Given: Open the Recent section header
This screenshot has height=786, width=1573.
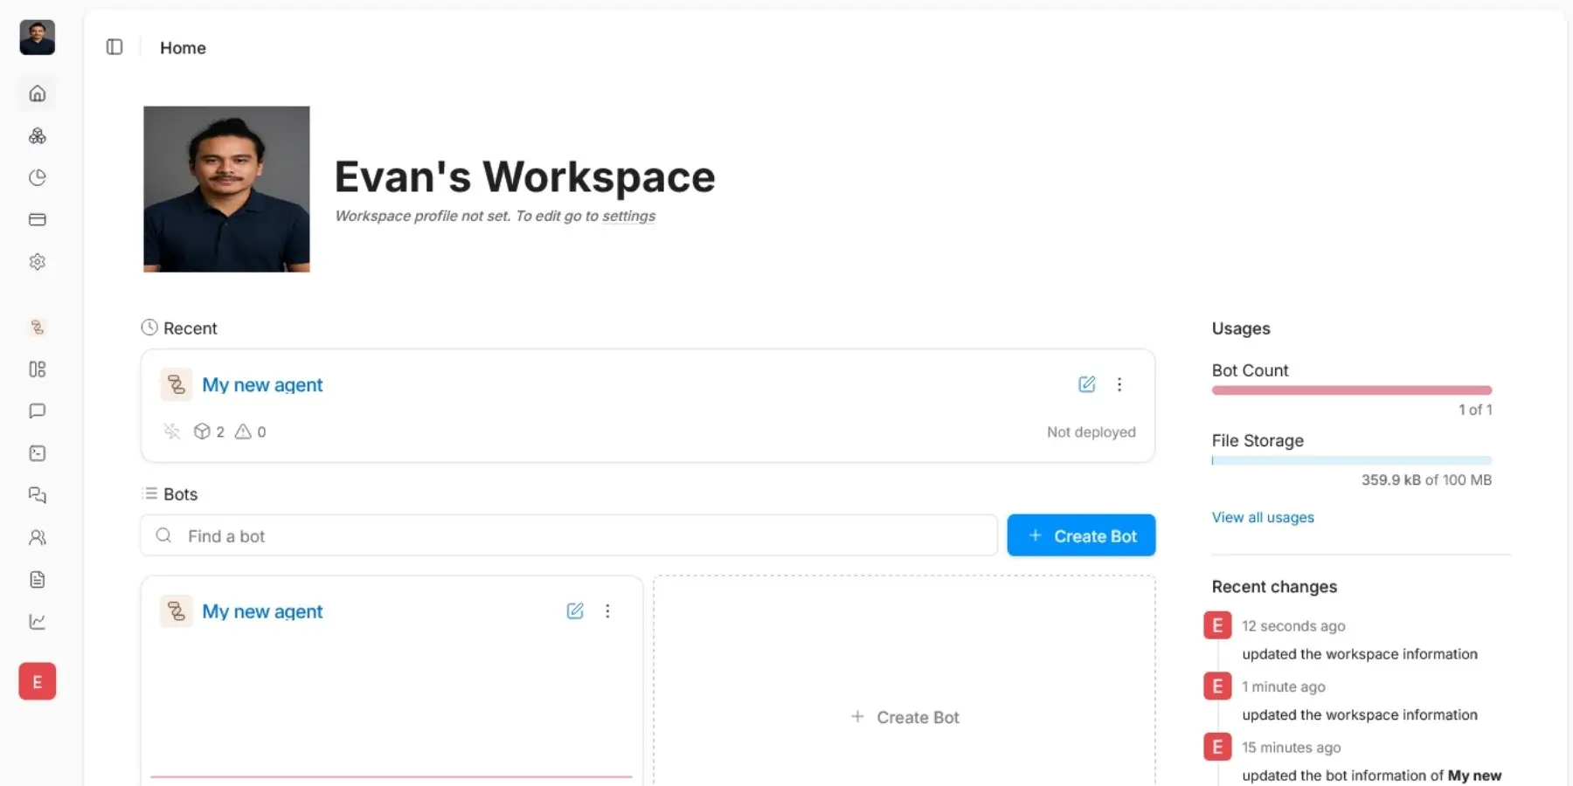Looking at the screenshot, I should click(x=178, y=327).
